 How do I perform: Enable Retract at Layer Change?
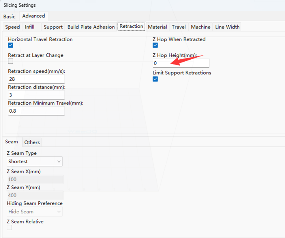point(11,61)
